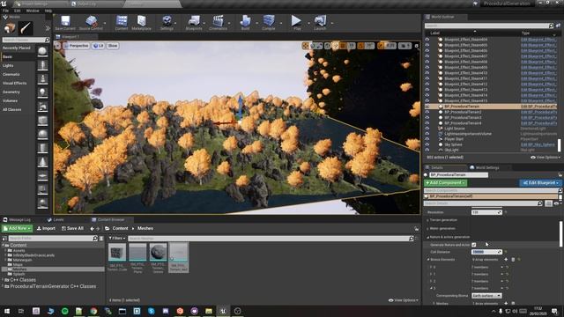Click the Import button in Content Browser

pyautogui.click(x=46, y=229)
